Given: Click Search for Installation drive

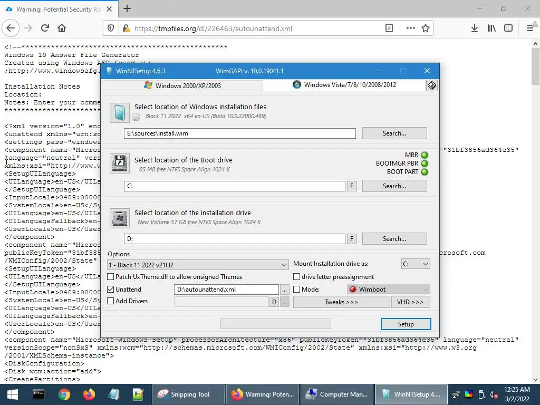Looking at the screenshot, I should (x=394, y=239).
